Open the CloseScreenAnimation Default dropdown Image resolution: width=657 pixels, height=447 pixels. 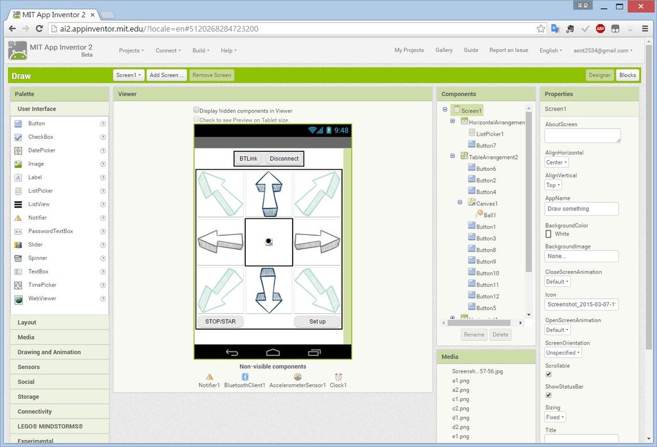558,282
